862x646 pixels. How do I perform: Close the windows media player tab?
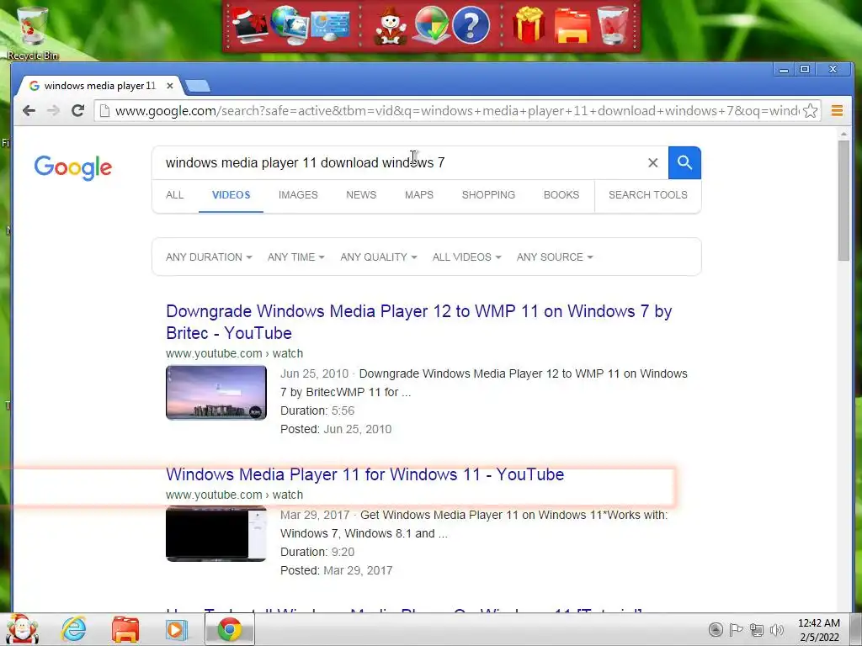tap(170, 86)
